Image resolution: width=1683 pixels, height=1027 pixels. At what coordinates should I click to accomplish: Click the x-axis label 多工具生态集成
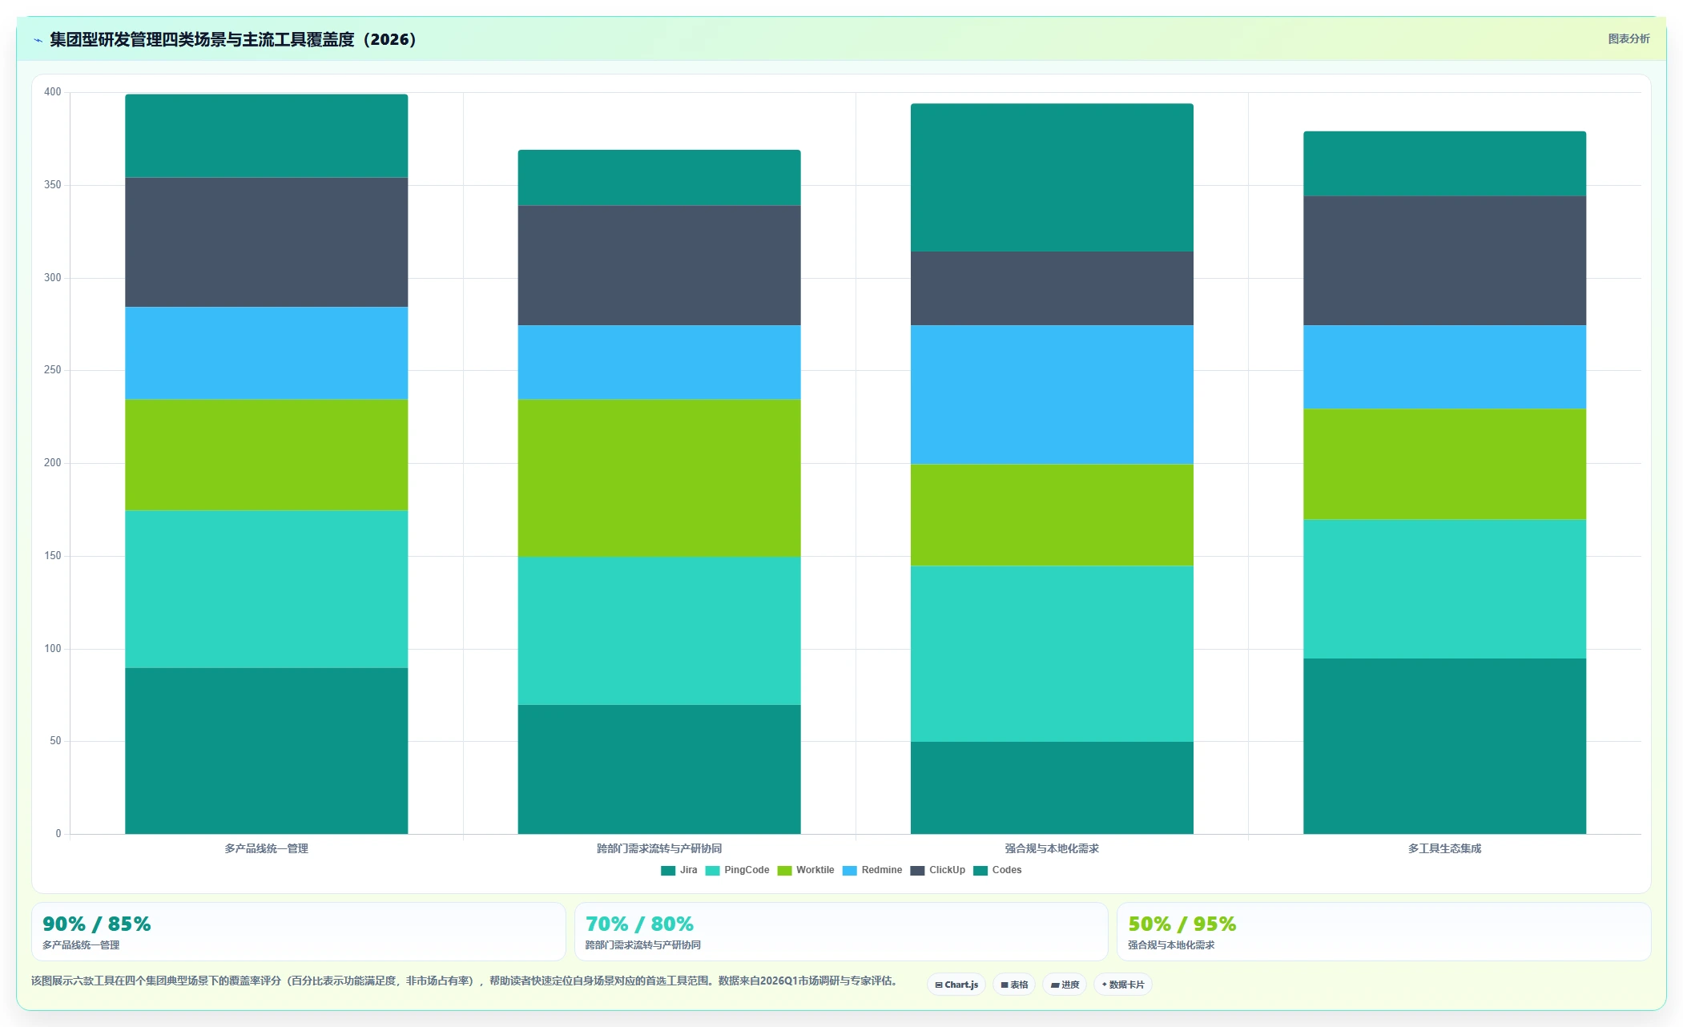tap(1444, 848)
